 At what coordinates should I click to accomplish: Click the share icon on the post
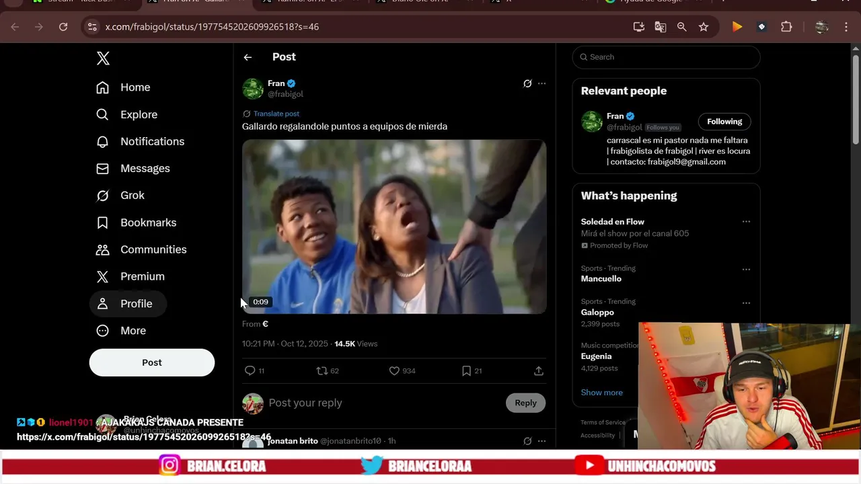point(539,371)
